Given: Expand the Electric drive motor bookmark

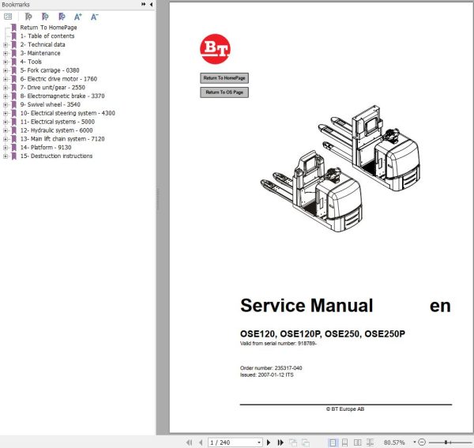Looking at the screenshot, I should click(6, 79).
